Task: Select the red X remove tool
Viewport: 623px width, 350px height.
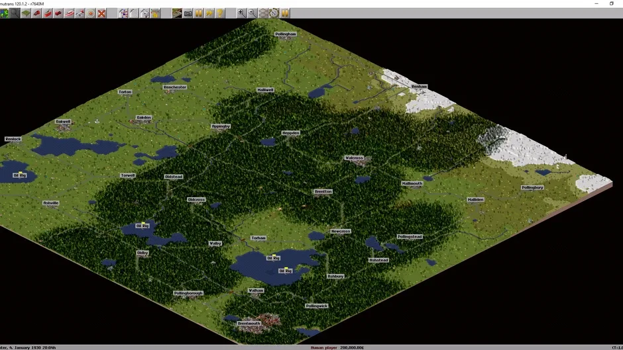Action: [x=101, y=13]
